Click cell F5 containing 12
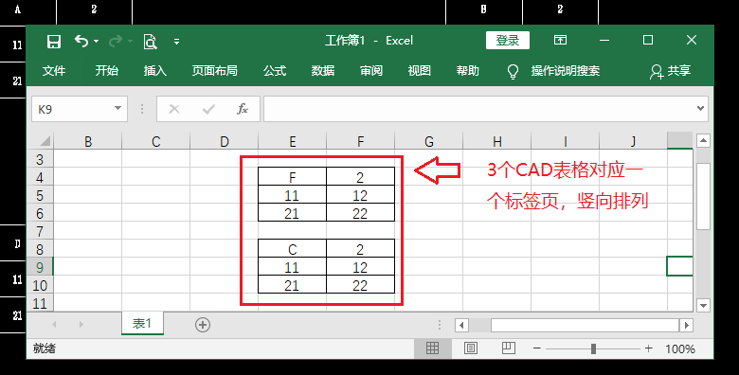Image resolution: width=739 pixels, height=375 pixels. pos(361,195)
